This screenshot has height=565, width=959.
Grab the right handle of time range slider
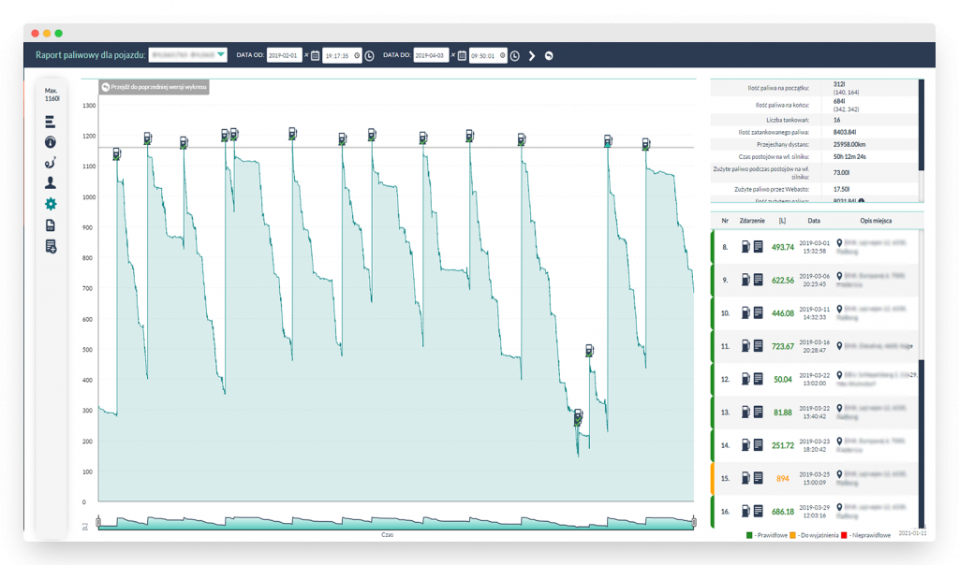coord(694,522)
